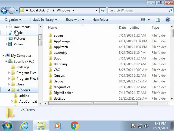The height and width of the screenshot is (131, 174).
Task: Select the dot3svc folder name
Action: (59, 99)
